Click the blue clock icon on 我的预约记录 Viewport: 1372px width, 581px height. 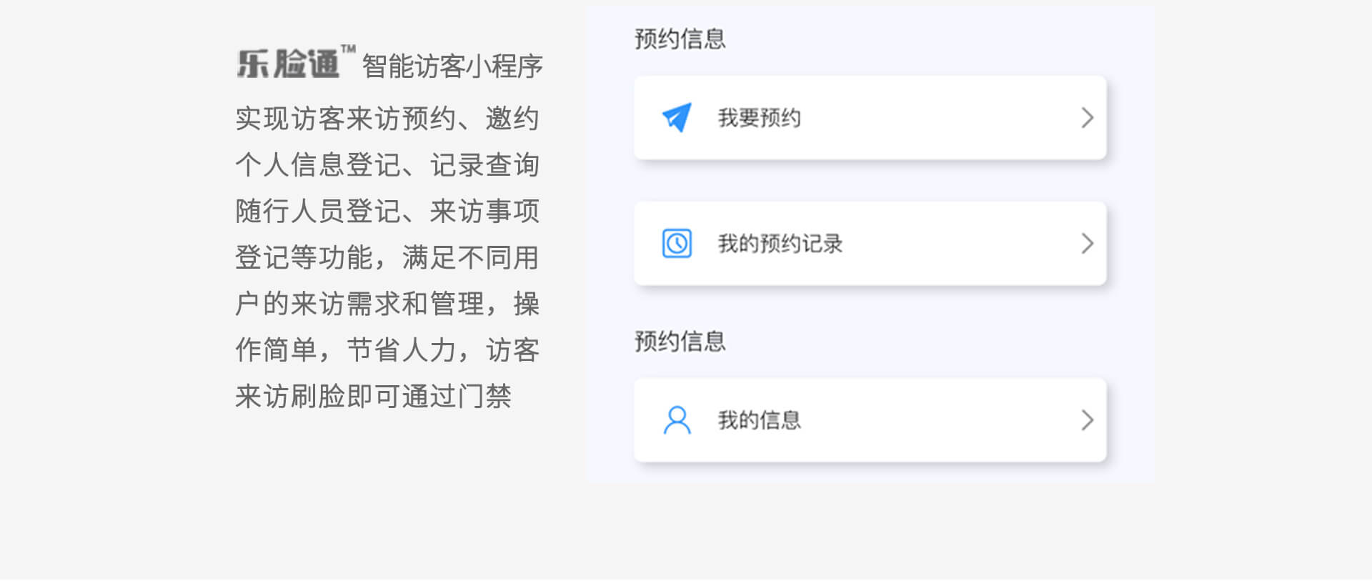tap(676, 243)
